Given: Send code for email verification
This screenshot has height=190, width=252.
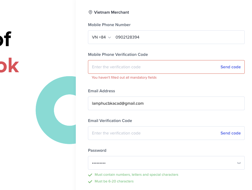Looking at the screenshot, I should pos(230,133).
